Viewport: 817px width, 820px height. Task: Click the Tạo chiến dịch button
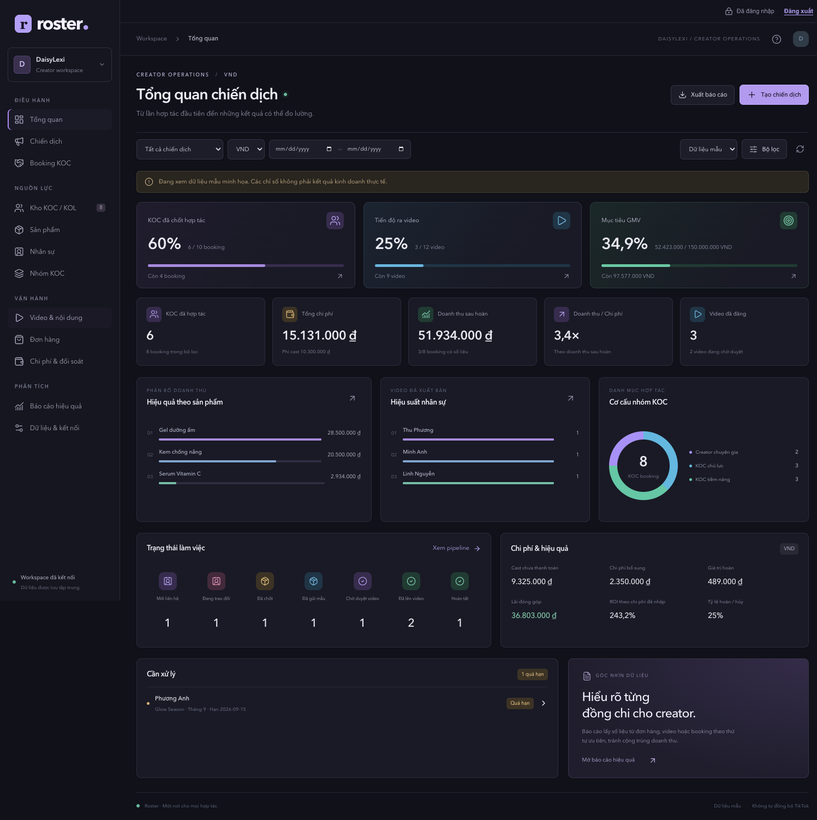[774, 94]
